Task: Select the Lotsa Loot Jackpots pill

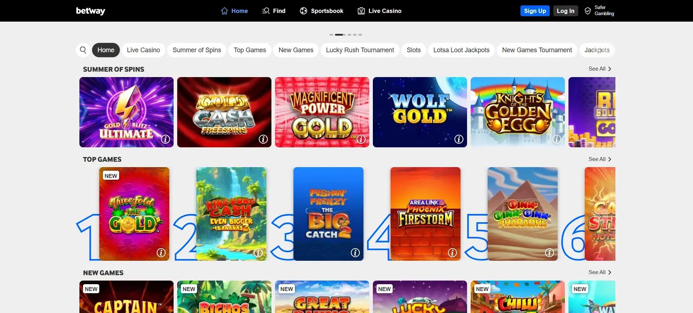Action: (461, 50)
